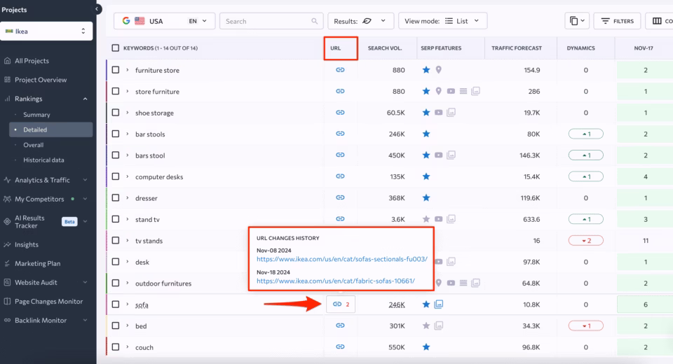
Task: Open the Ikea project selector
Action: 46,31
